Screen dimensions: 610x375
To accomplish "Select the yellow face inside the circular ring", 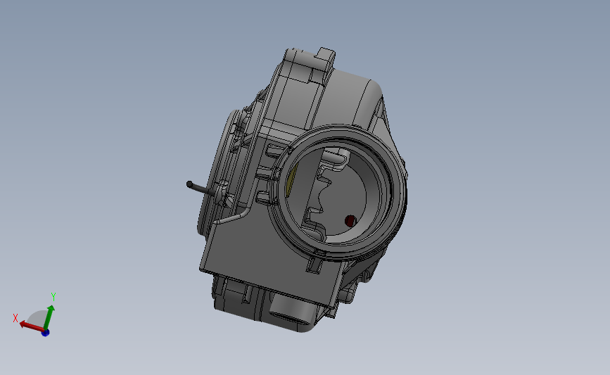I will [291, 180].
